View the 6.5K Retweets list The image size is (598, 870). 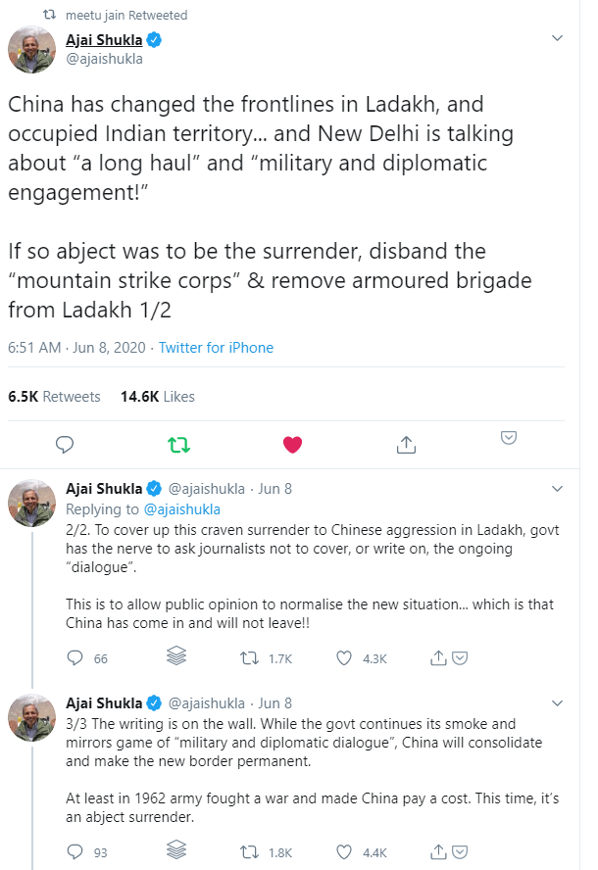(54, 397)
